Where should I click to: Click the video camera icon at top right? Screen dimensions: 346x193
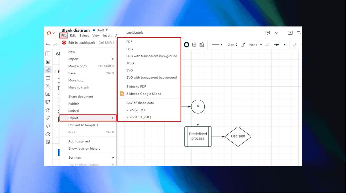pyautogui.click(x=299, y=33)
